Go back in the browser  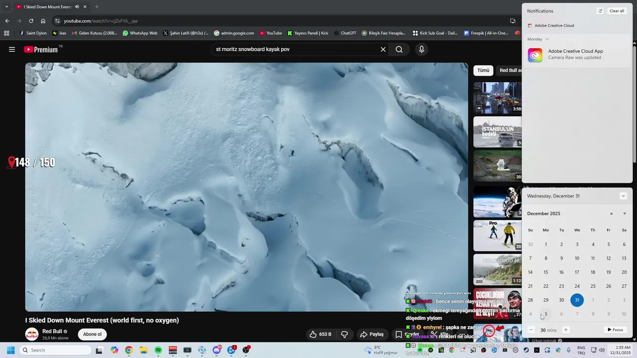(7, 21)
